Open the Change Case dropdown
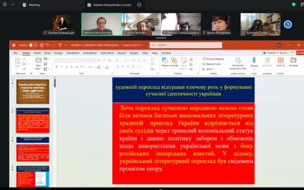The height and width of the screenshot is (190, 304). coord(91,67)
